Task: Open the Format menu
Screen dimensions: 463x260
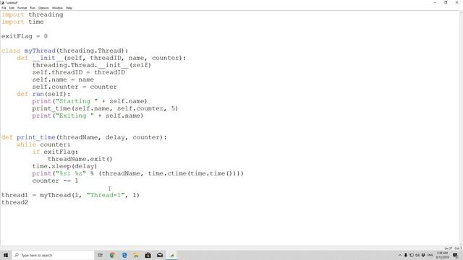Action: (22, 8)
